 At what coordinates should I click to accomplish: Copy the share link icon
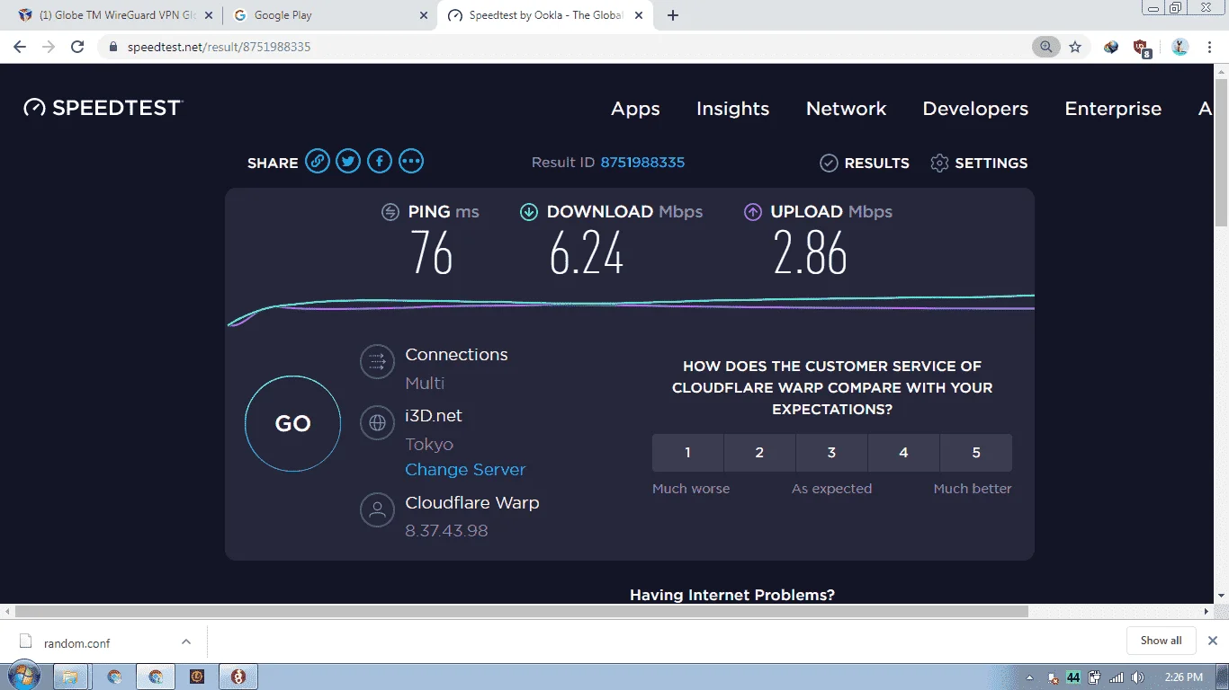[x=317, y=162]
